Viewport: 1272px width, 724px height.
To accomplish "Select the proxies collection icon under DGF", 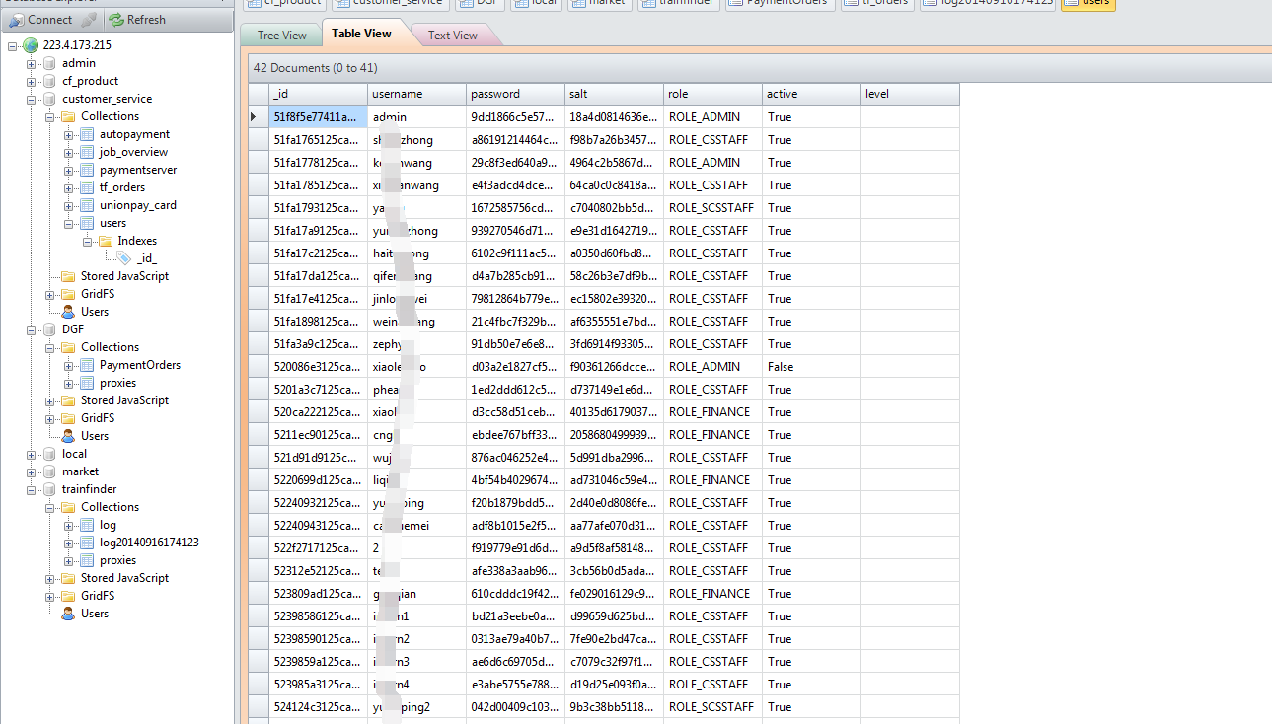I will pos(87,383).
